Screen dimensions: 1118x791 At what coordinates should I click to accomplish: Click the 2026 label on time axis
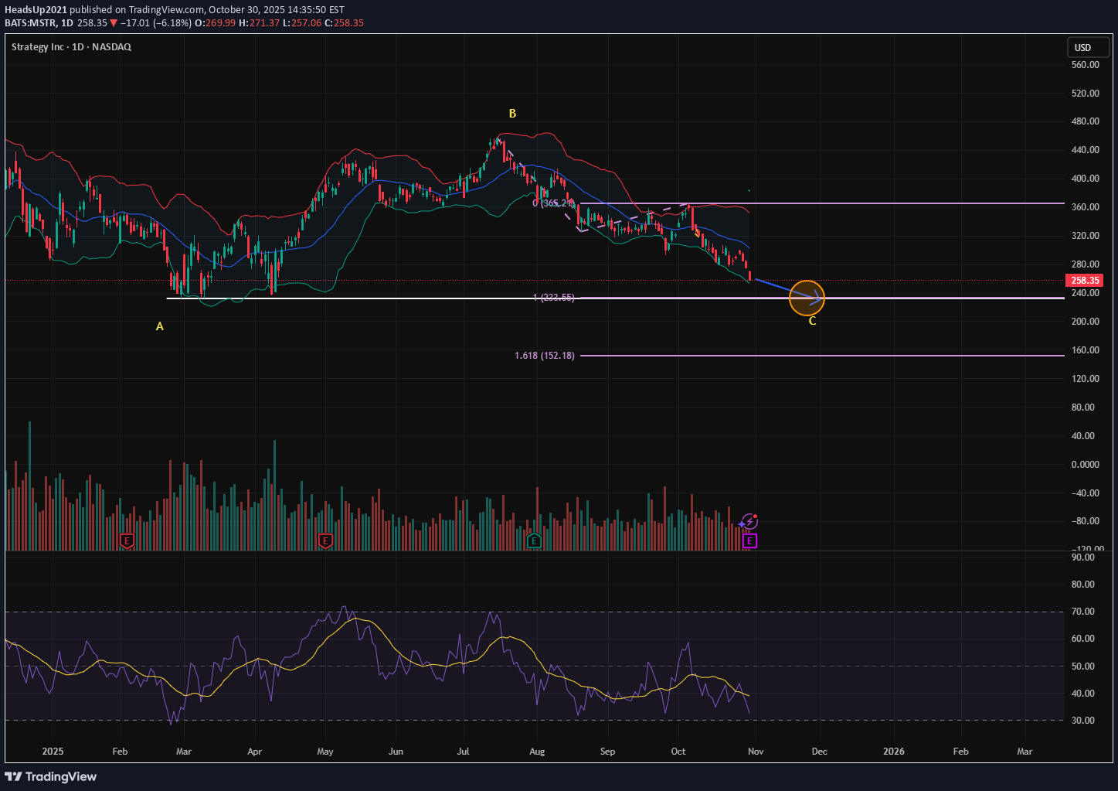point(894,752)
